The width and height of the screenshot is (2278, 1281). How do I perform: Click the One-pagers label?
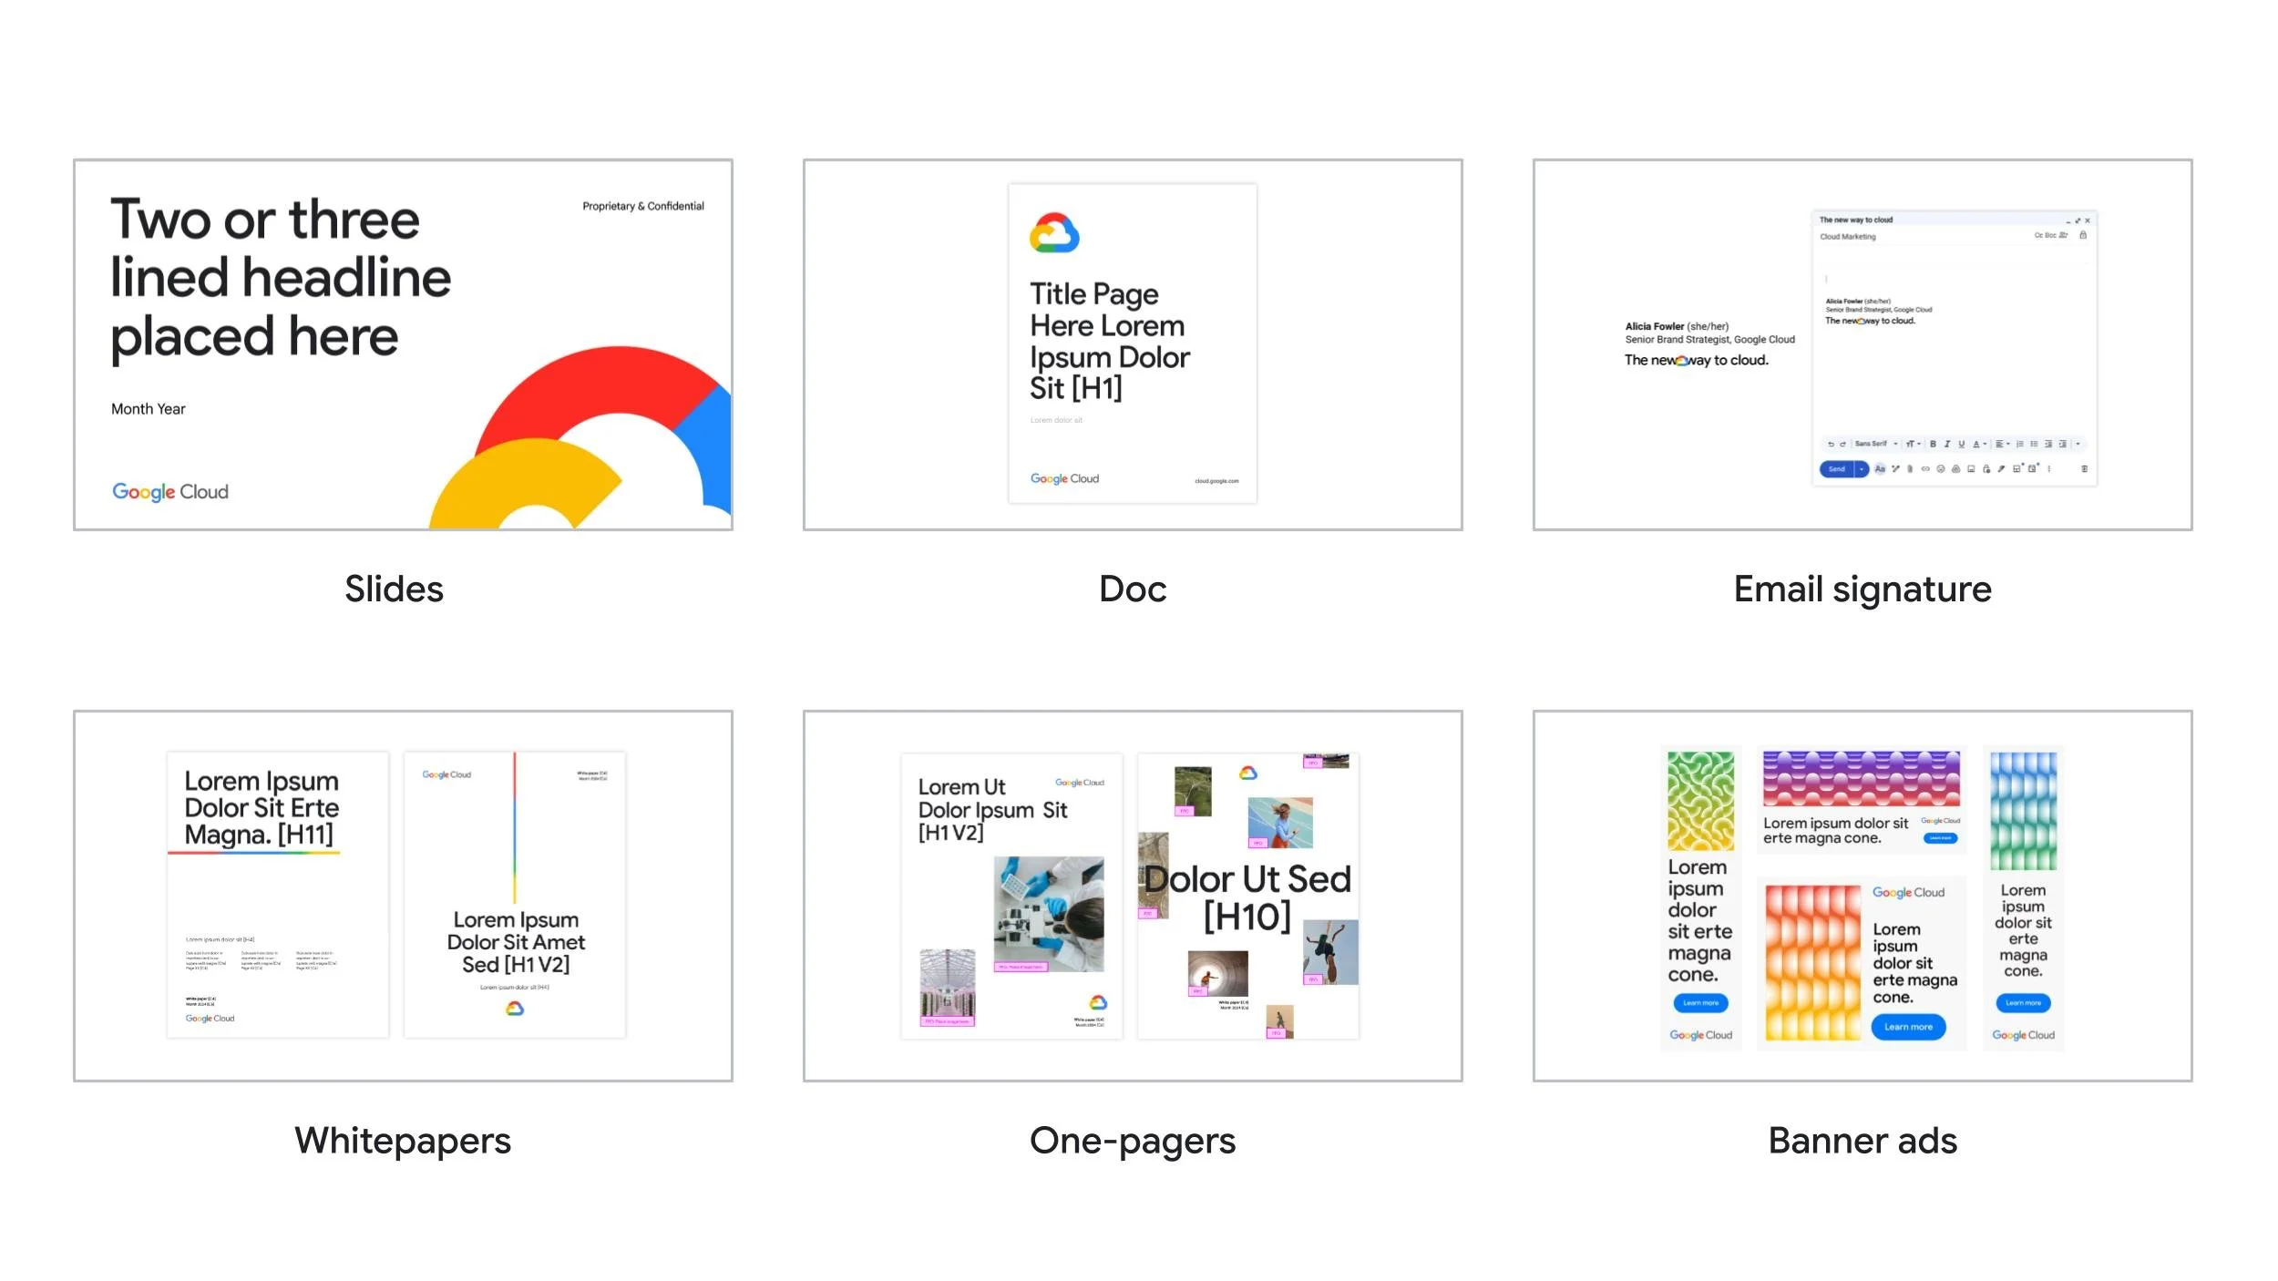pos(1133,1142)
